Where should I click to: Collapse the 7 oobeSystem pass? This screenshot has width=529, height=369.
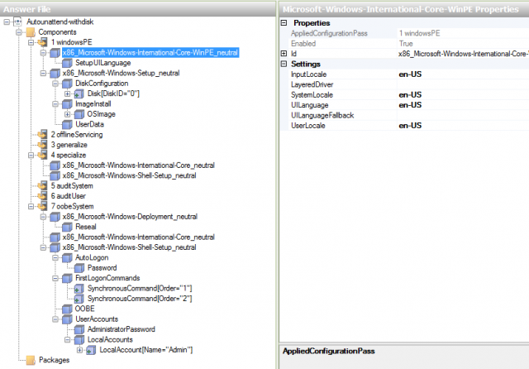[31, 206]
